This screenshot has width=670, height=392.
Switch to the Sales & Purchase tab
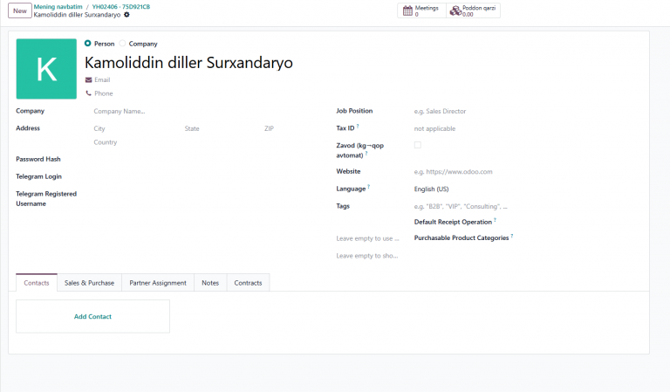(x=89, y=283)
